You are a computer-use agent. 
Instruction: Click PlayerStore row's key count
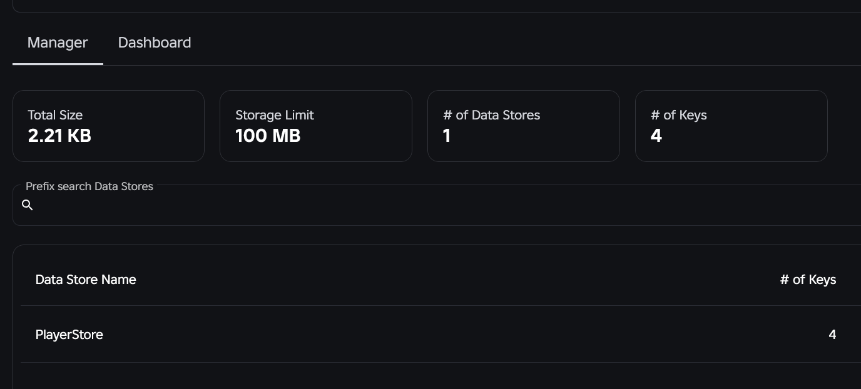pyautogui.click(x=832, y=335)
